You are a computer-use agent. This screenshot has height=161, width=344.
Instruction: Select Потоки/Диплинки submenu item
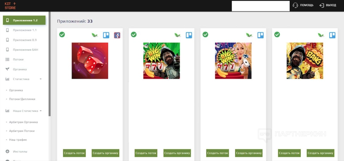click(x=22, y=99)
